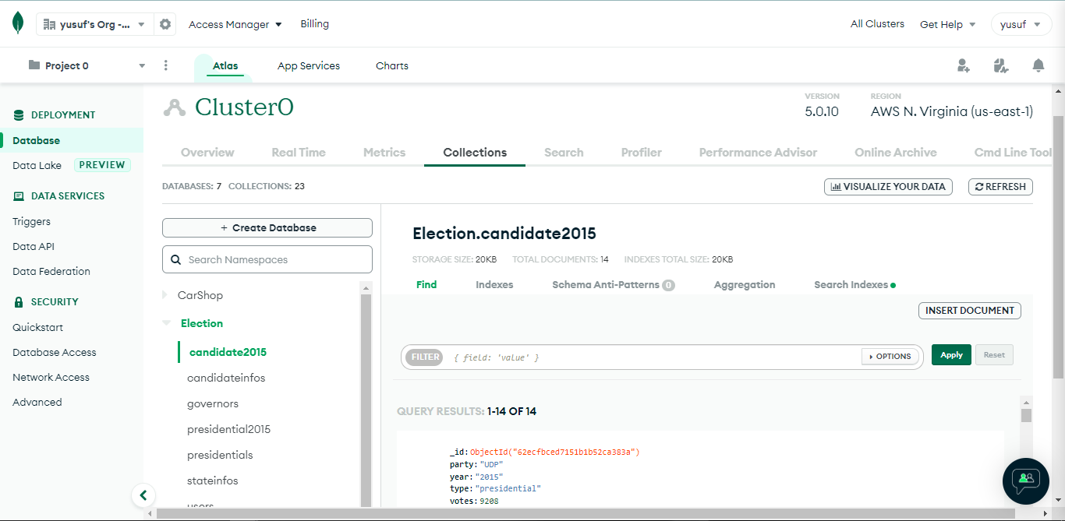1065x521 pixels.
Task: Open the Aggregation tab
Action: coord(745,285)
